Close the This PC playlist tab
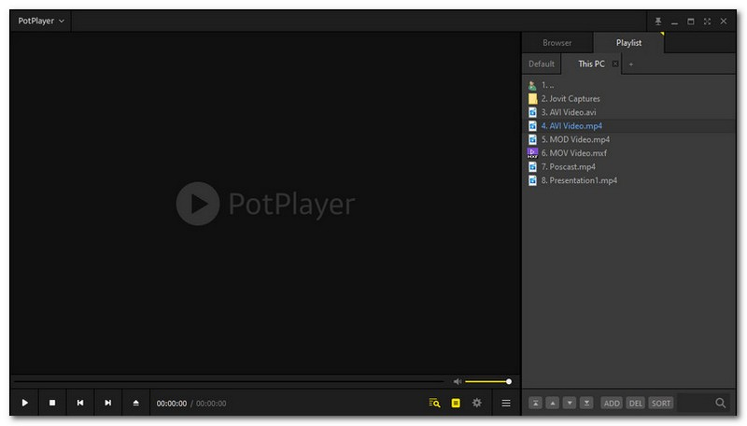The width and height of the screenshot is (747, 426). (x=614, y=64)
